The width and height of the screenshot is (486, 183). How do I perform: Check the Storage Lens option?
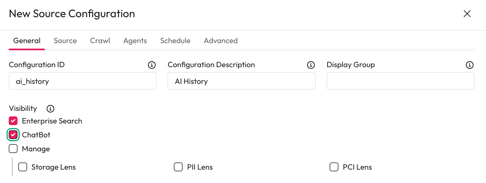point(23,167)
